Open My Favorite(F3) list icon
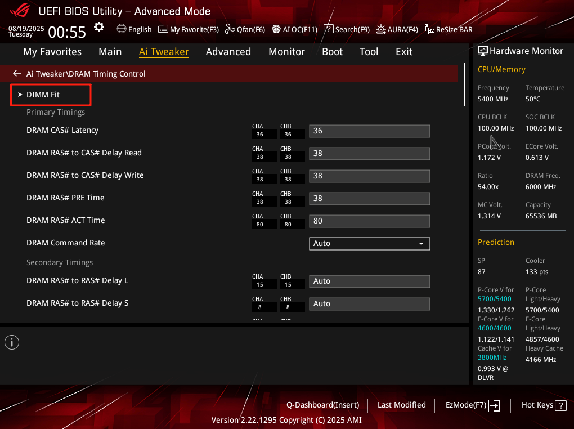 (x=163, y=29)
